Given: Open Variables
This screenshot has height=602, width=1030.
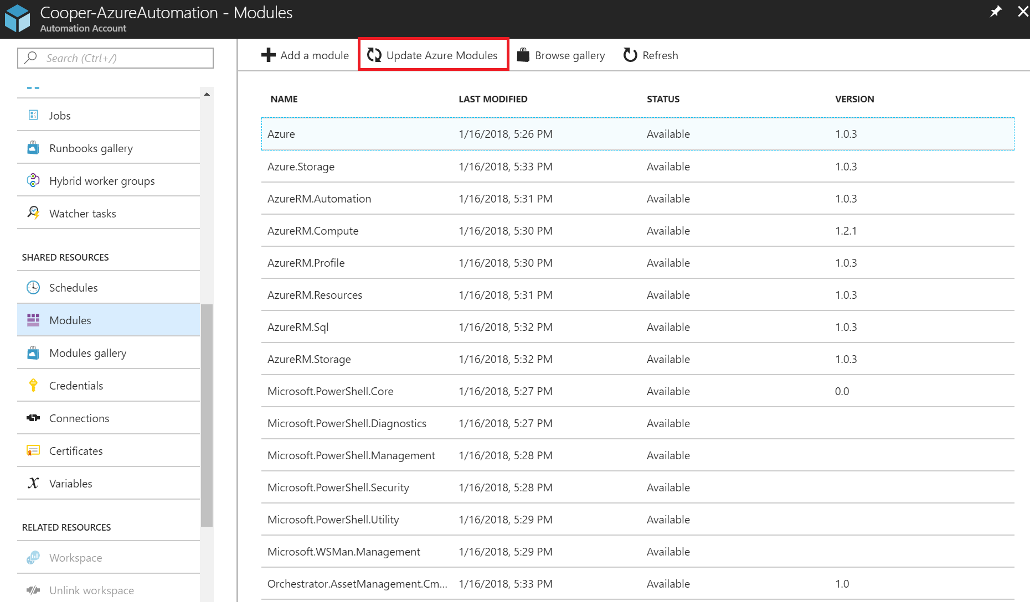Looking at the screenshot, I should click(109, 483).
